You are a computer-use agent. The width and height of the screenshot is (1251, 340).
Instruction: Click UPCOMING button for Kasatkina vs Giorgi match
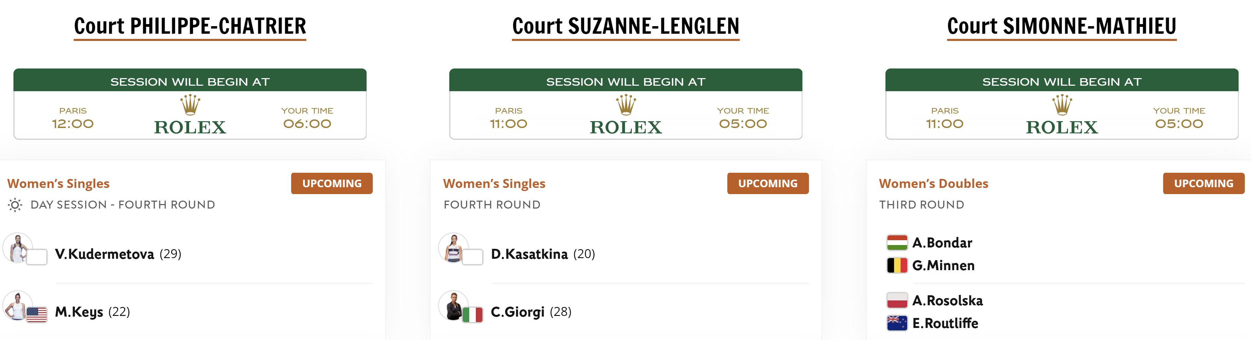(768, 183)
